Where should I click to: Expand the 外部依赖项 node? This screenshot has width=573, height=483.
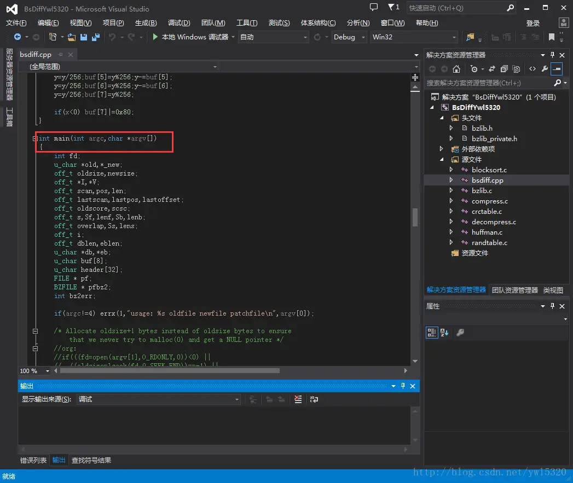click(441, 149)
